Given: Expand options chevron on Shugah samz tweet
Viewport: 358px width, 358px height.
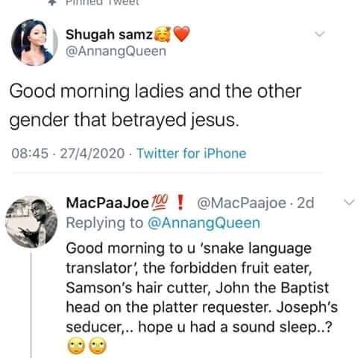Looking at the screenshot, I should (320, 34).
